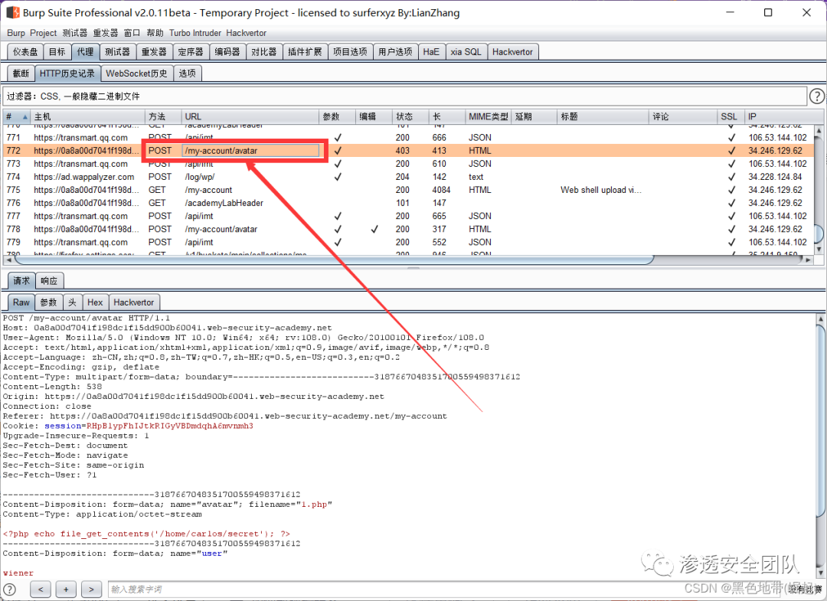Switch to the 请求 tab
This screenshot has height=601, width=827.
[x=21, y=280]
